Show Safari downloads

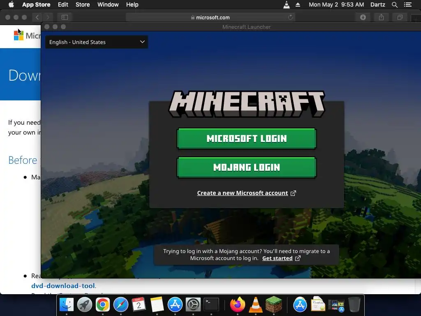(363, 17)
